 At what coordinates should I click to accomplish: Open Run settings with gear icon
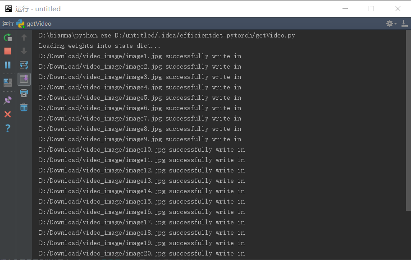click(389, 23)
